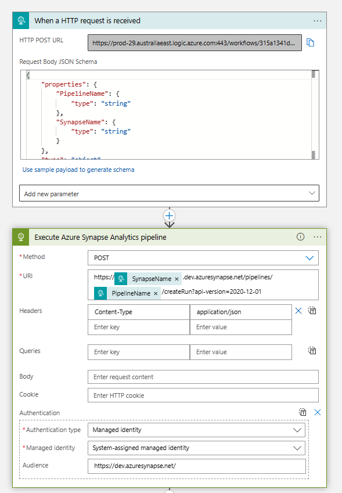Click empty Headers Enter key field
Image resolution: width=342 pixels, height=493 pixels.
click(139, 327)
